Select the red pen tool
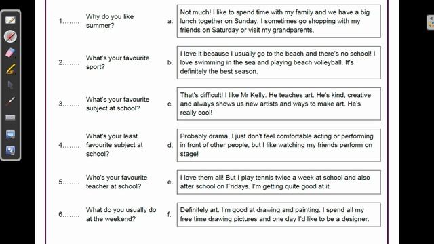This screenshot has height=244, width=434. click(x=11, y=36)
